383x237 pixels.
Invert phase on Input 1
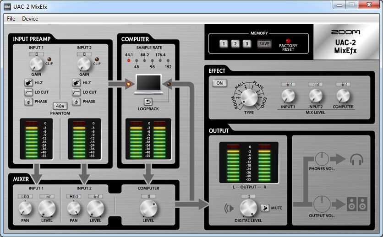28,102
